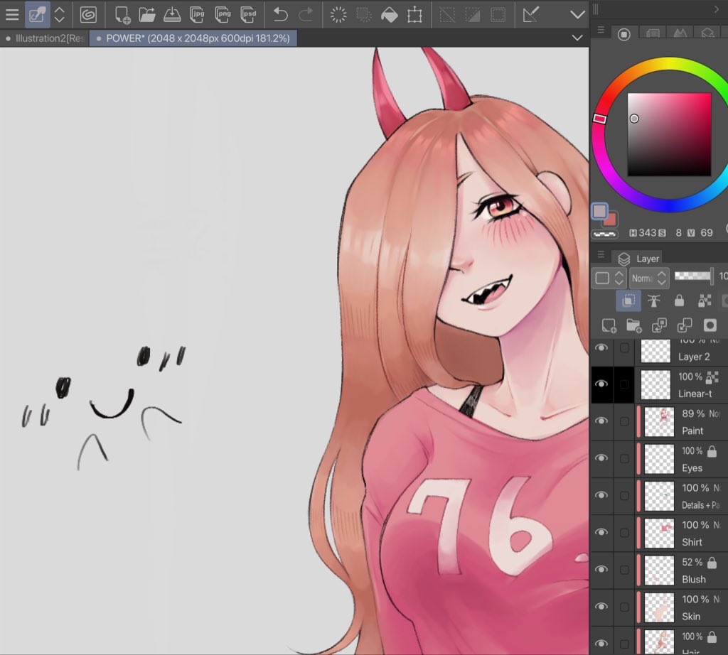The height and width of the screenshot is (655, 728).
Task: Toggle lock layer padlock
Action: [679, 301]
